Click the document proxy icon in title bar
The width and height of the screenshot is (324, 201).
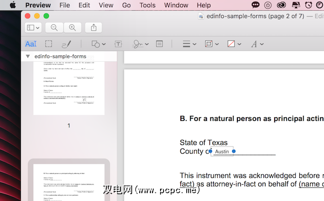pos(201,16)
